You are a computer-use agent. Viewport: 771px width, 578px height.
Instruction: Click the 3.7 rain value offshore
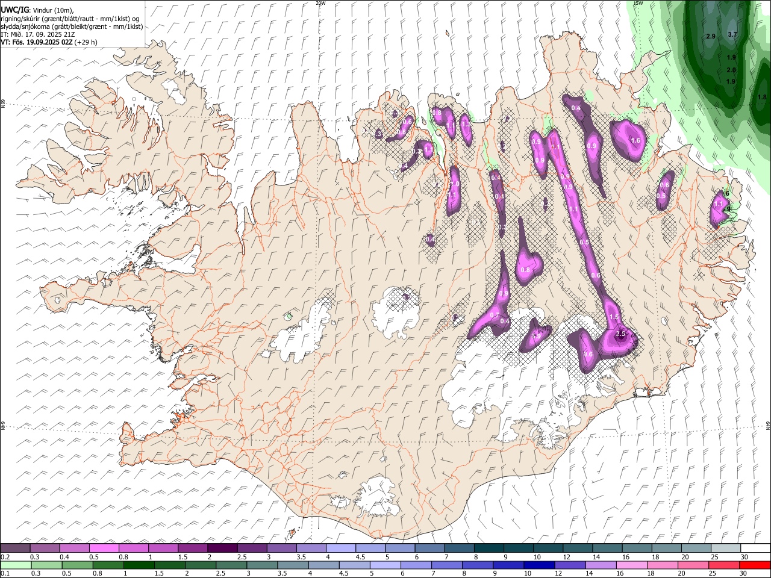tap(732, 35)
